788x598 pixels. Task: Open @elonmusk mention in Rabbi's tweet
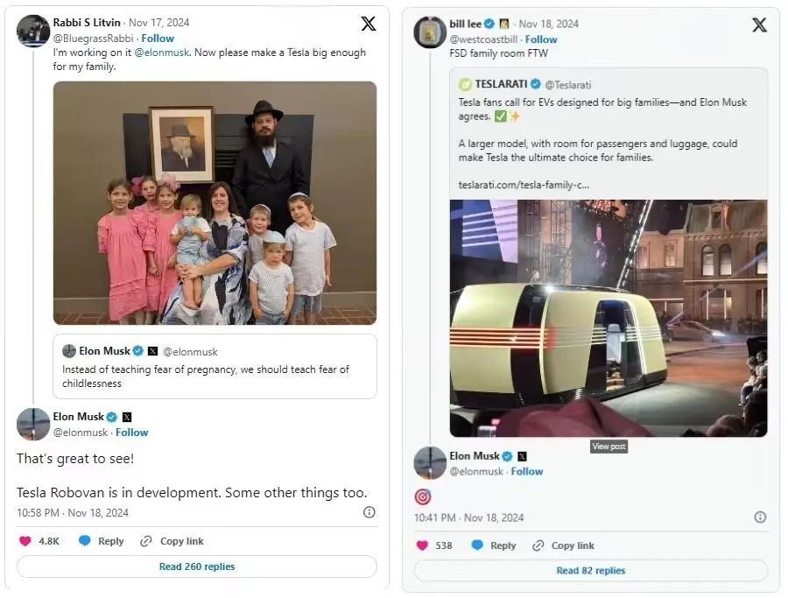coord(162,53)
